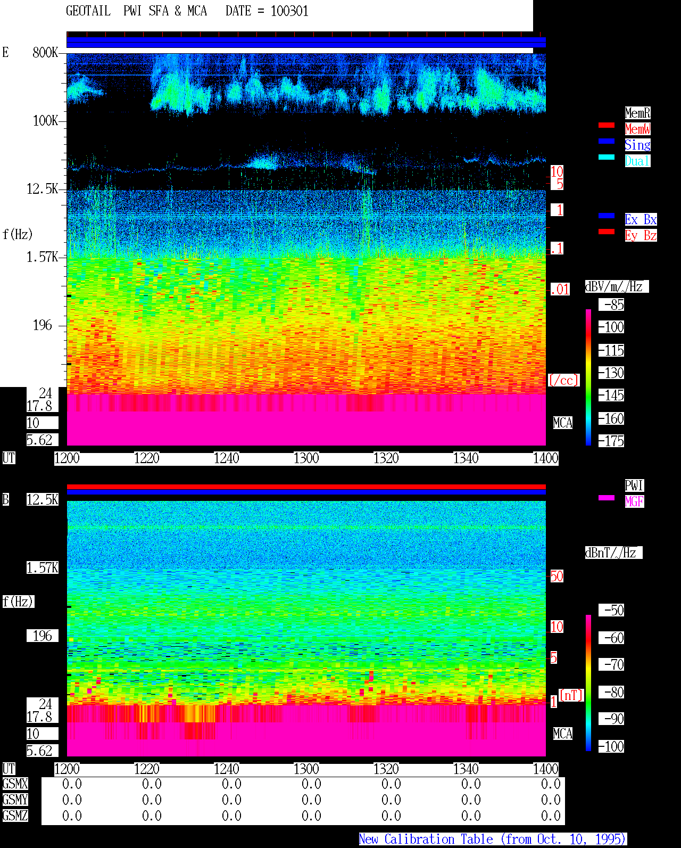This screenshot has height=848, width=681.
Task: Click the dBV/m/√Hz color scale bar
Action: (x=588, y=377)
